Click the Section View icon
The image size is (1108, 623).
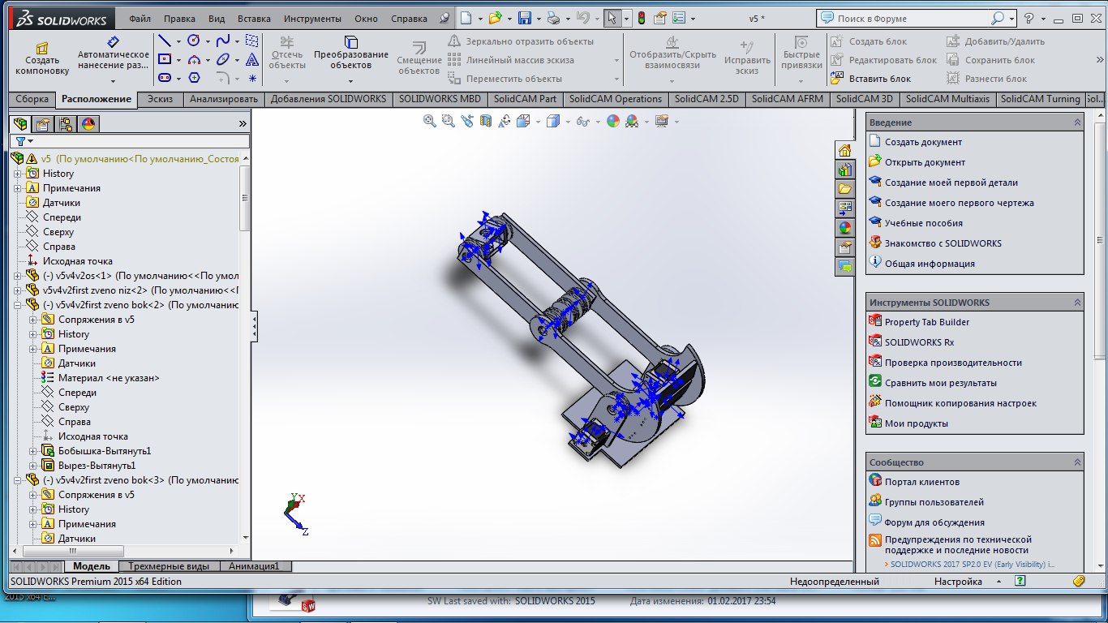(486, 121)
